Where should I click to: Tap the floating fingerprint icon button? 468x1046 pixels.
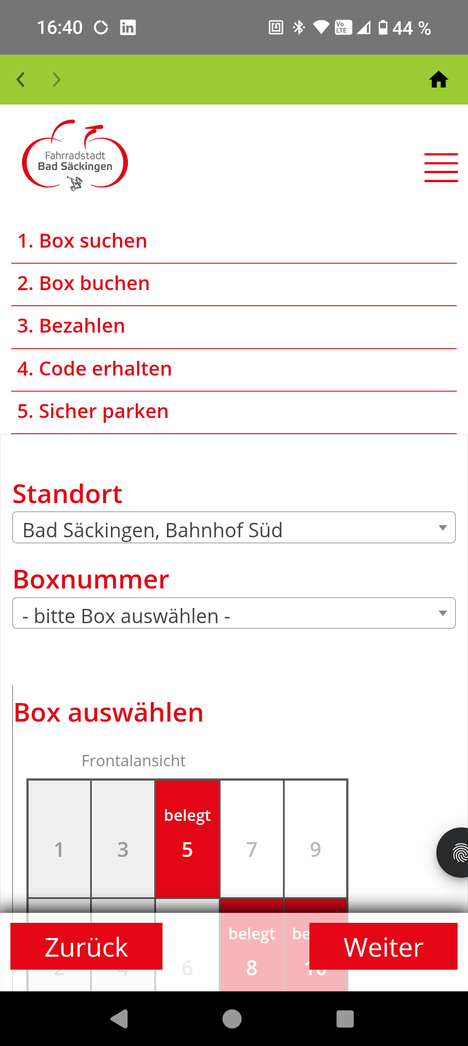click(x=453, y=853)
